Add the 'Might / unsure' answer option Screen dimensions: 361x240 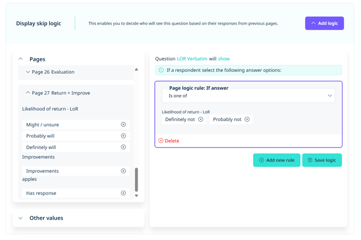tap(123, 125)
